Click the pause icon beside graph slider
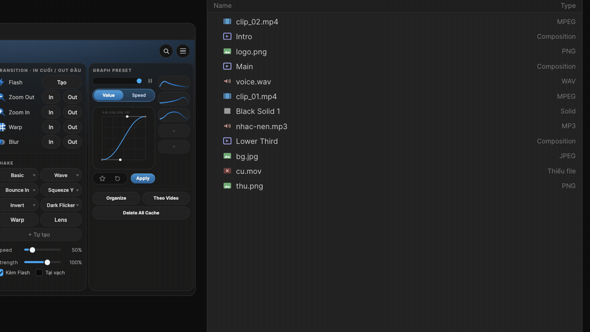This screenshot has width=590, height=332. [x=150, y=81]
